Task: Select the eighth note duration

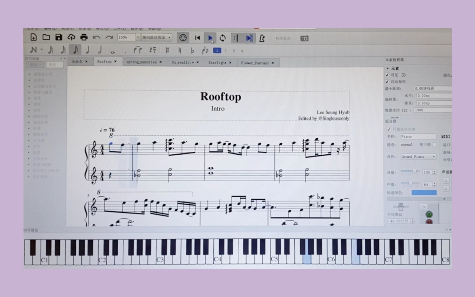Action: tap(75, 50)
